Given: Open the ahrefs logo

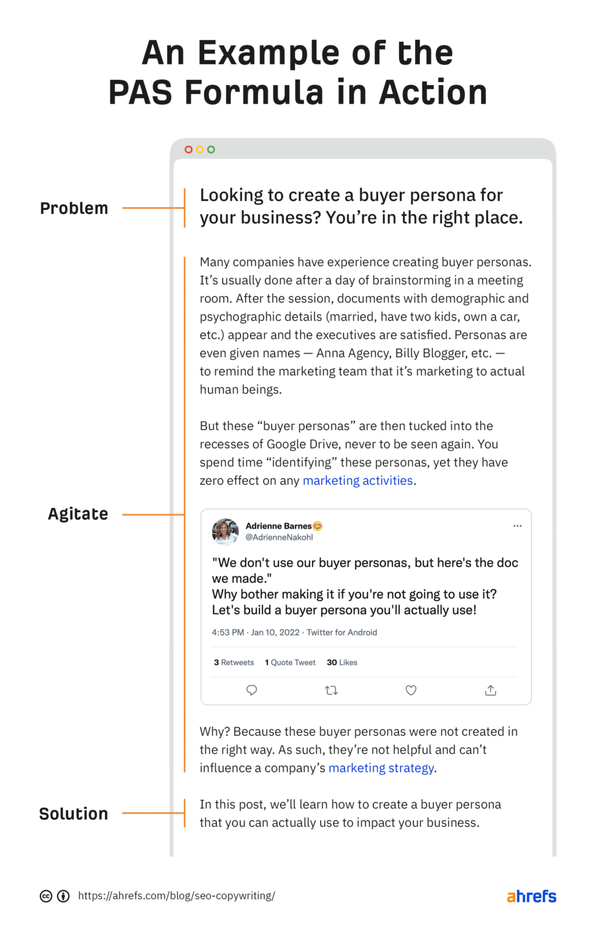Looking at the screenshot, I should pyautogui.click(x=530, y=895).
